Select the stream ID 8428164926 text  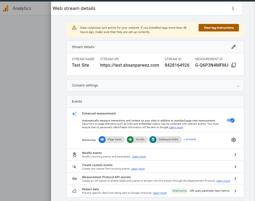pyautogui.click(x=177, y=65)
